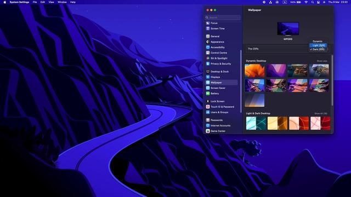The image size is (351, 197).
Task: Click the sidebar Search field
Action: 223,18
